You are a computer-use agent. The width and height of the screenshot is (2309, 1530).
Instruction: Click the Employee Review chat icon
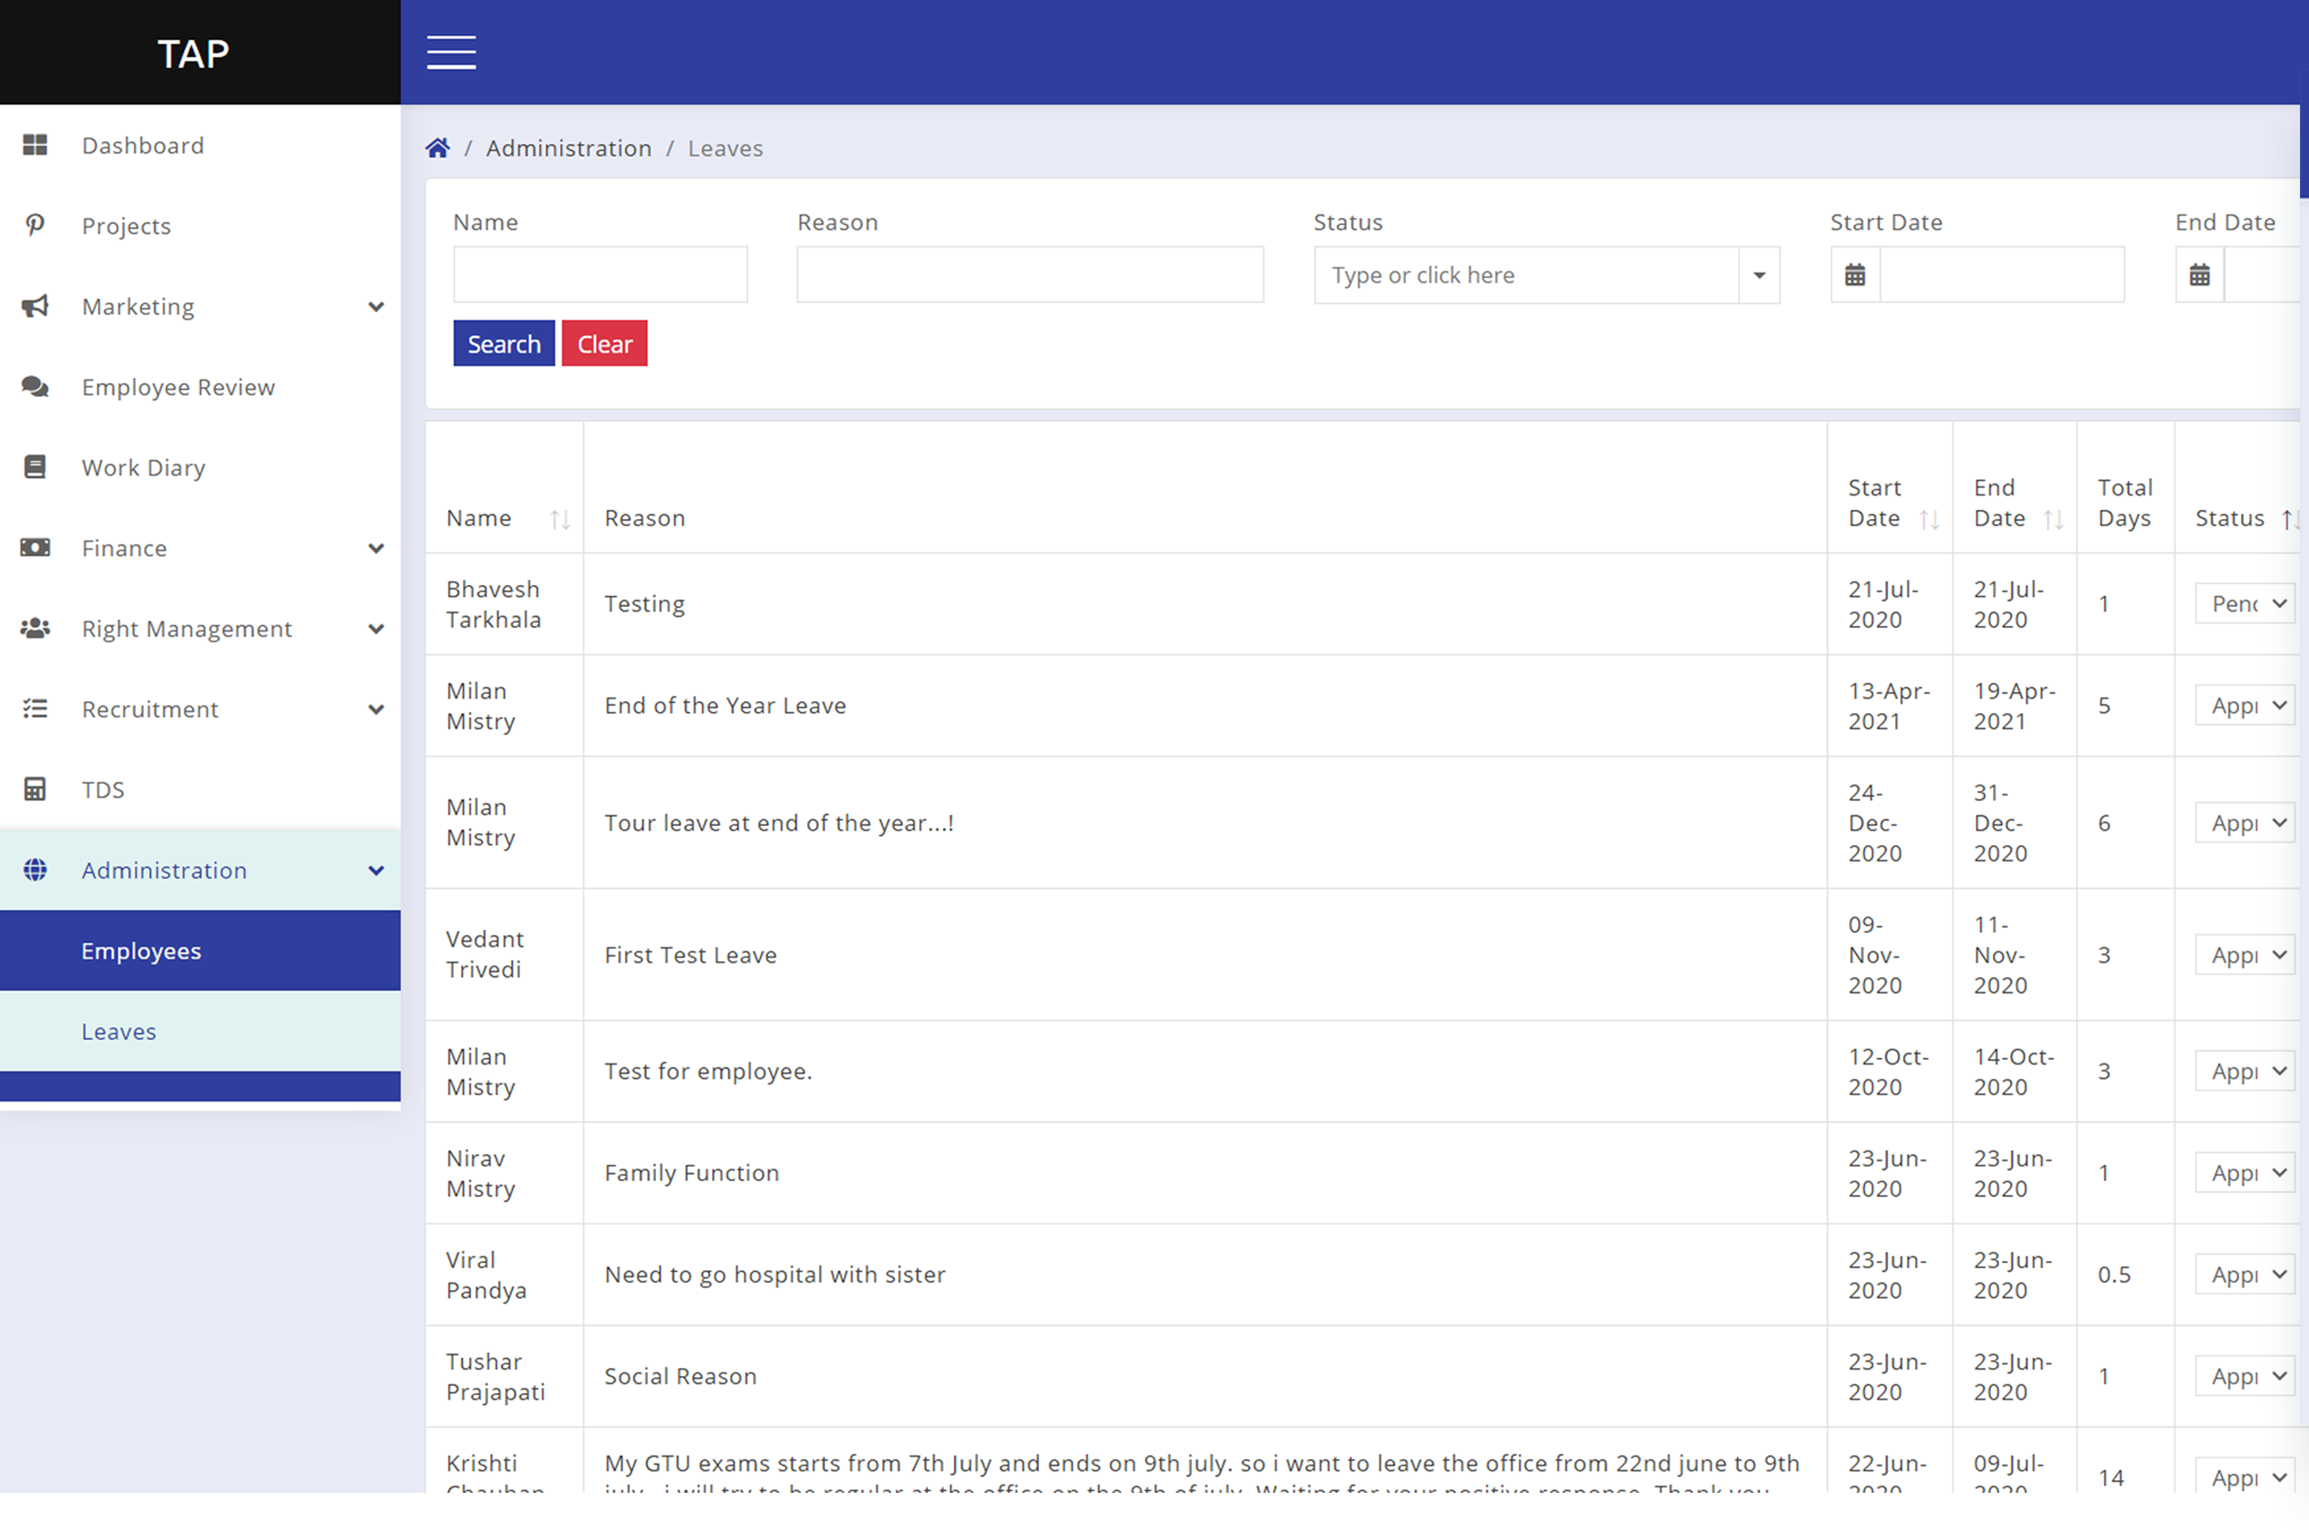pos(35,387)
